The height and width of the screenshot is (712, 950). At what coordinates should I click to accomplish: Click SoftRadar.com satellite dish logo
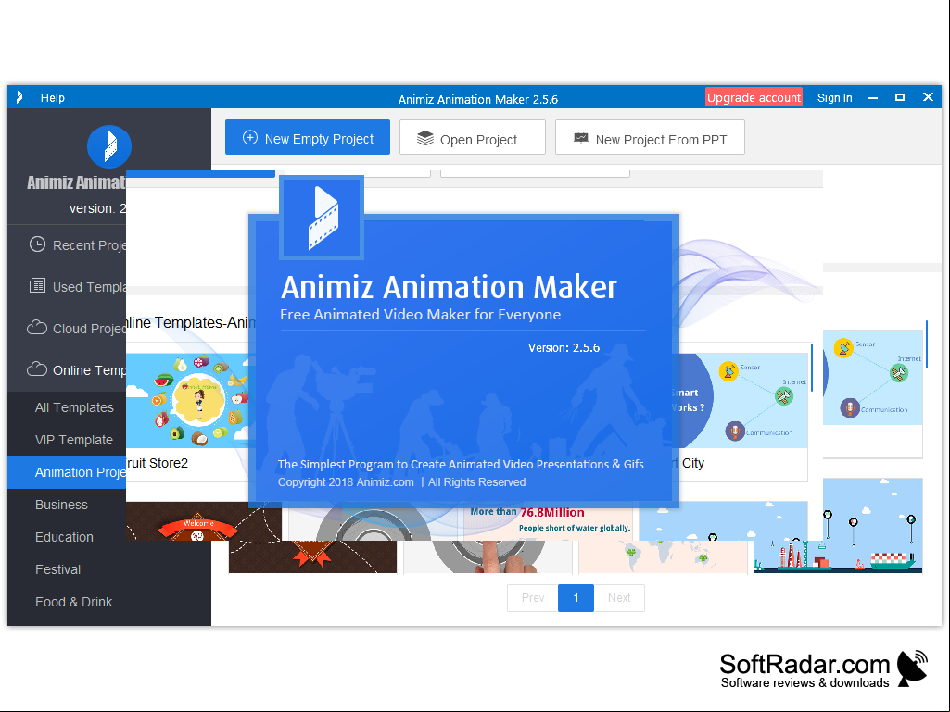912,668
